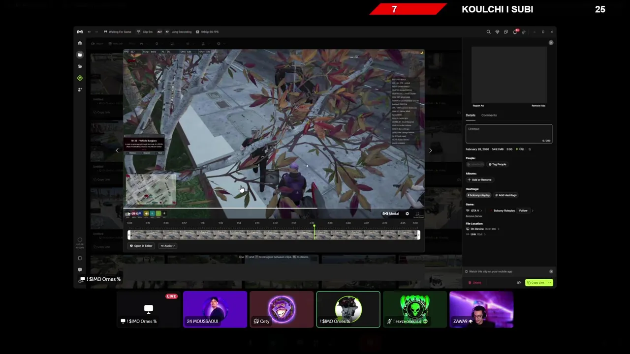
Task: Click the Remove Ads link
Action: coord(538,105)
